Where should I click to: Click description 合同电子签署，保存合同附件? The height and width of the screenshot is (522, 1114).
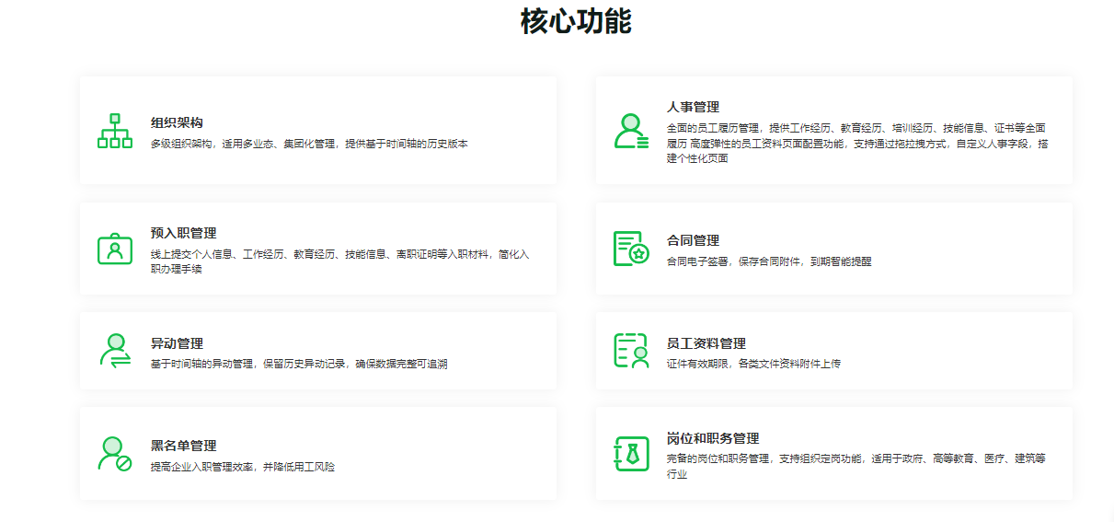pos(769,261)
